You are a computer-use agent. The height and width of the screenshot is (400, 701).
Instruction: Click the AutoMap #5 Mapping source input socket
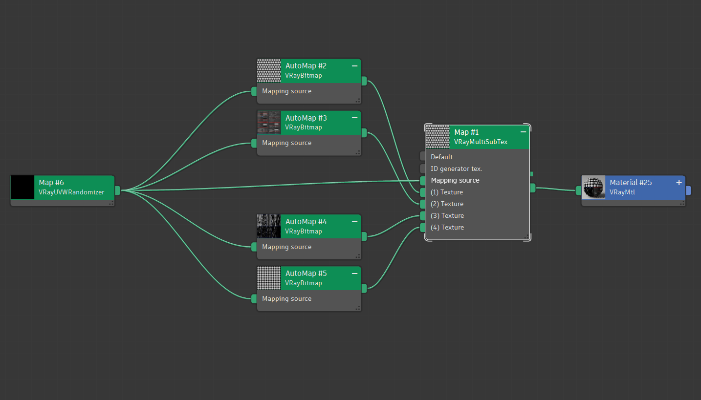pos(254,299)
